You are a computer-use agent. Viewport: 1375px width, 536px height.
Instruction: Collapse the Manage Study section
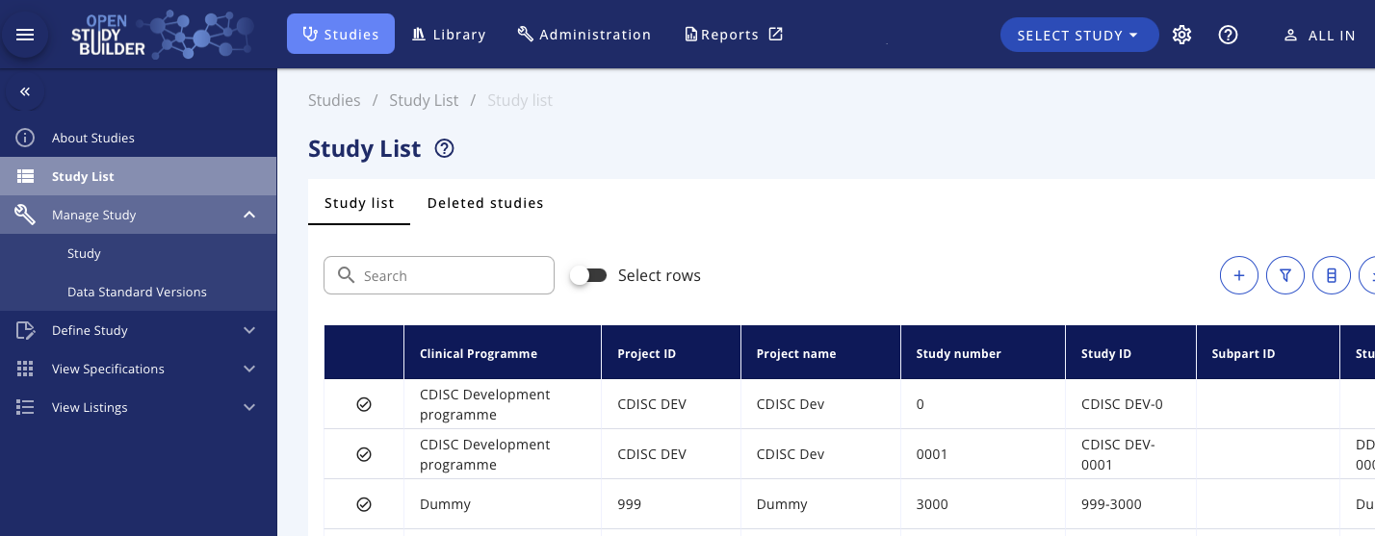(x=249, y=215)
